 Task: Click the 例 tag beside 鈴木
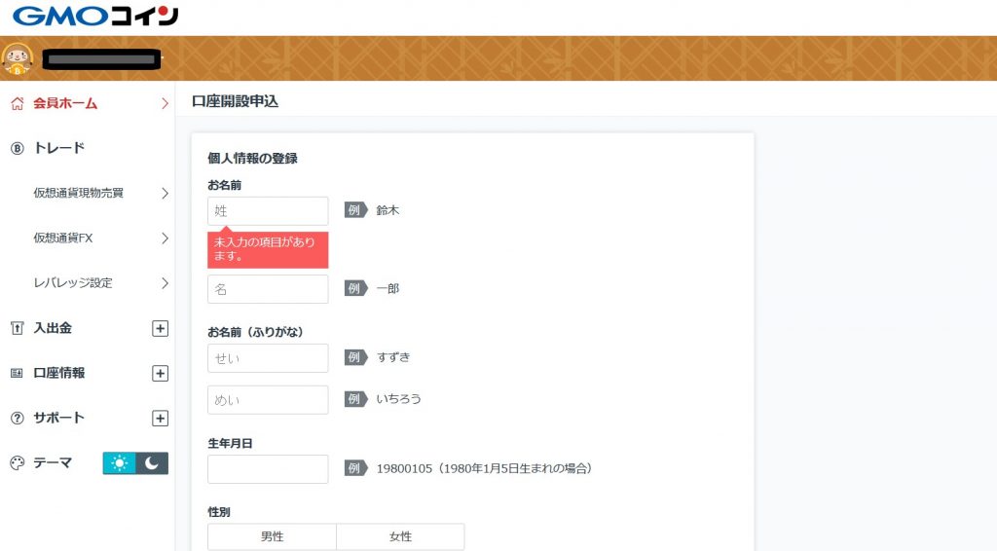355,210
